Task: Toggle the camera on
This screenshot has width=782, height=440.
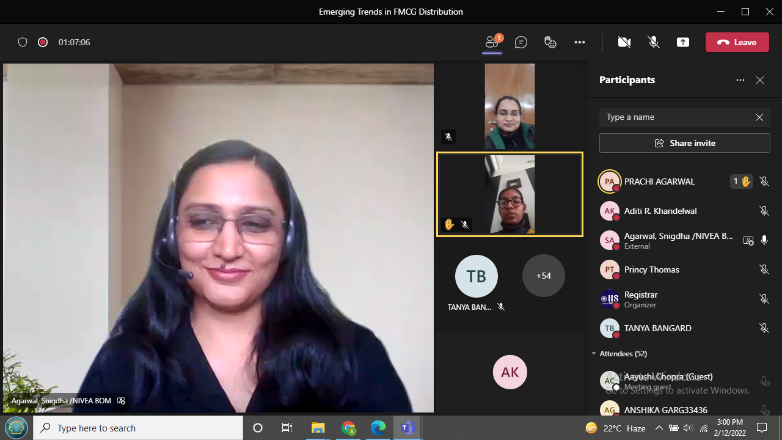Action: tap(624, 42)
